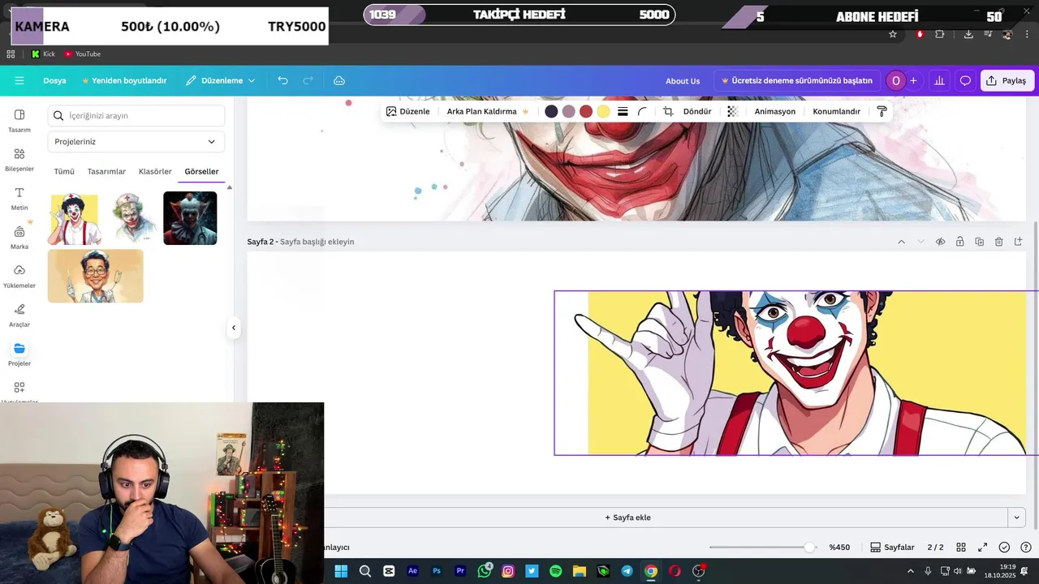Image resolution: width=1039 pixels, height=584 pixels.
Task: Click the Düzenle image edit button
Action: coord(407,111)
